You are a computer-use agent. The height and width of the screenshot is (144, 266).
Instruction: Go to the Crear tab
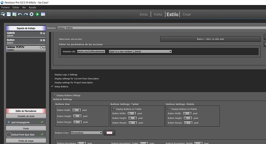(x=187, y=14)
